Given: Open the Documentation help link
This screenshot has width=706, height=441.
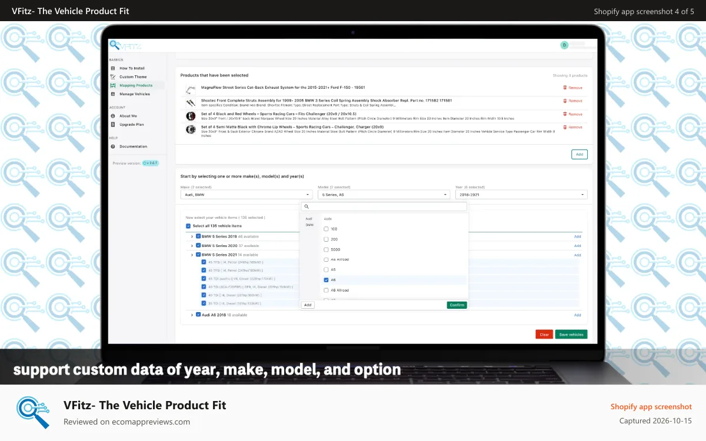Looking at the screenshot, I should click(x=134, y=146).
